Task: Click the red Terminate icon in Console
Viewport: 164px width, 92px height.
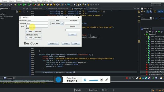Action: 127,78
